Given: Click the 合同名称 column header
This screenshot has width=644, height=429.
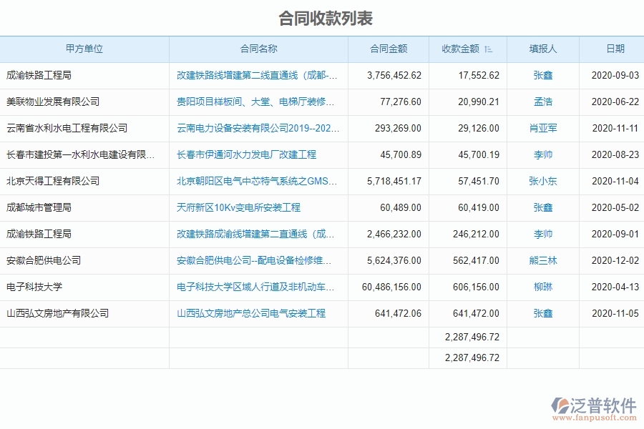Looking at the screenshot, I should pyautogui.click(x=258, y=49).
